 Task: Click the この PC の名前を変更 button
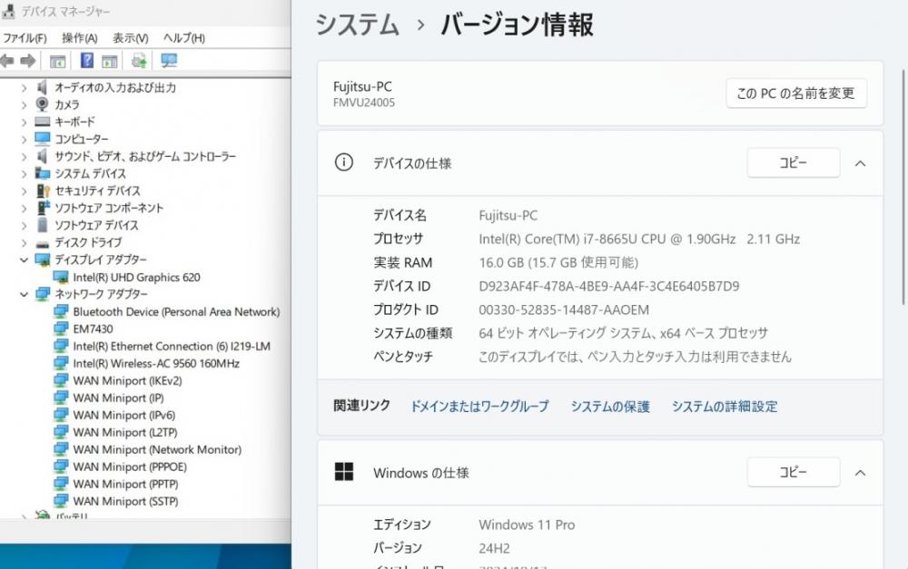796,93
